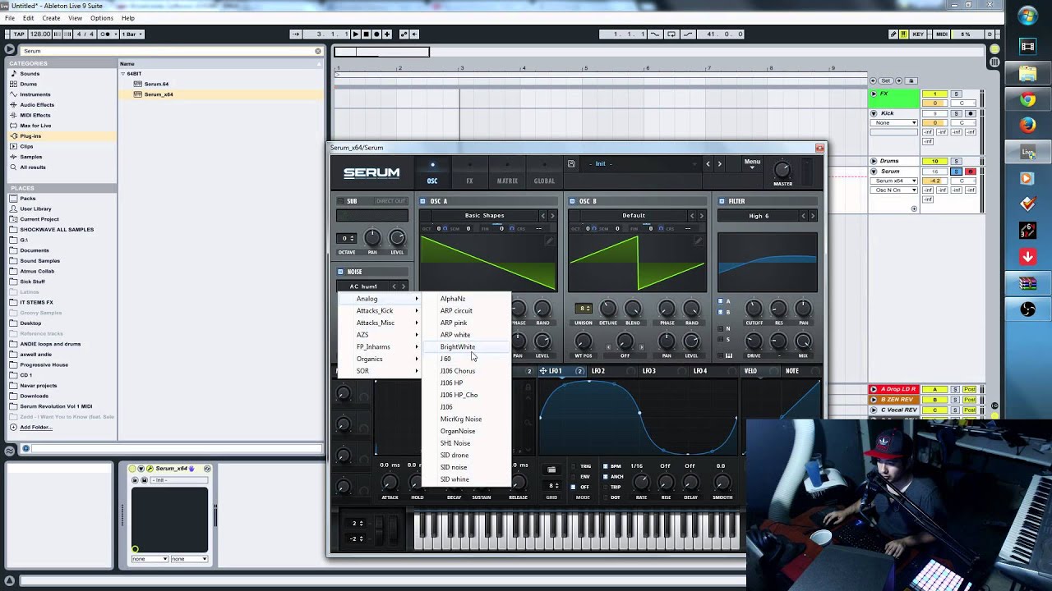The width and height of the screenshot is (1052, 591).
Task: Select ARP pink from noise list
Action: pos(465,323)
